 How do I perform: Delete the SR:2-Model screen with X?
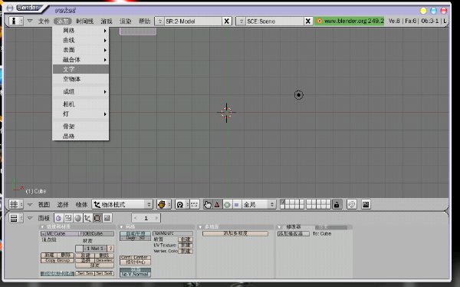coord(226,21)
